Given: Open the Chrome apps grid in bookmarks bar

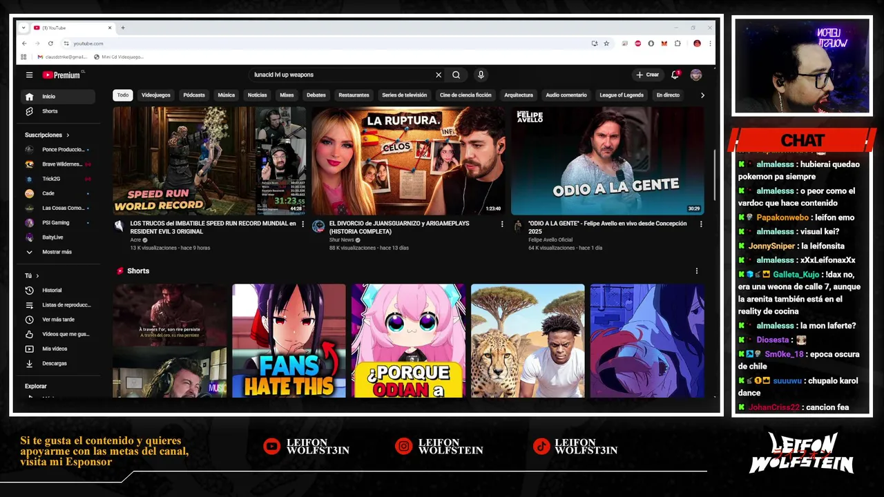Looking at the screenshot, I should pos(23,57).
